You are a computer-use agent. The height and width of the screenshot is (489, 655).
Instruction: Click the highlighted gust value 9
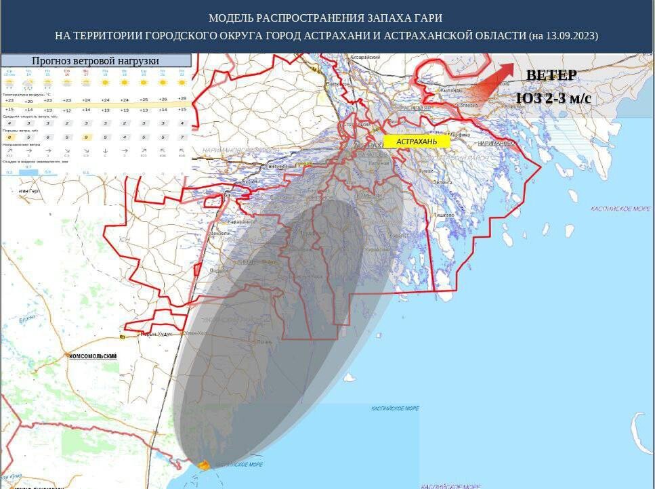point(86,137)
